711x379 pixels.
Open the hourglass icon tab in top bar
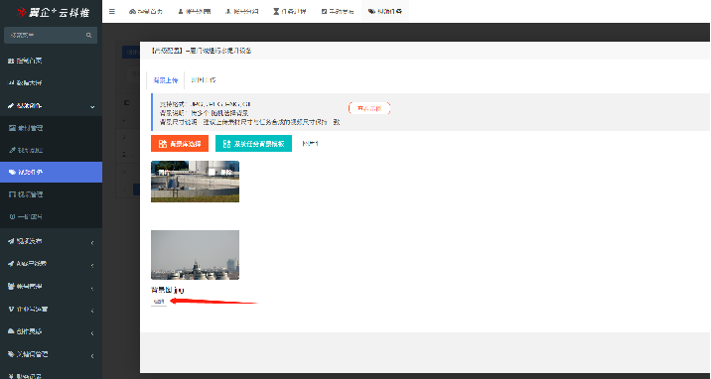[x=289, y=11]
